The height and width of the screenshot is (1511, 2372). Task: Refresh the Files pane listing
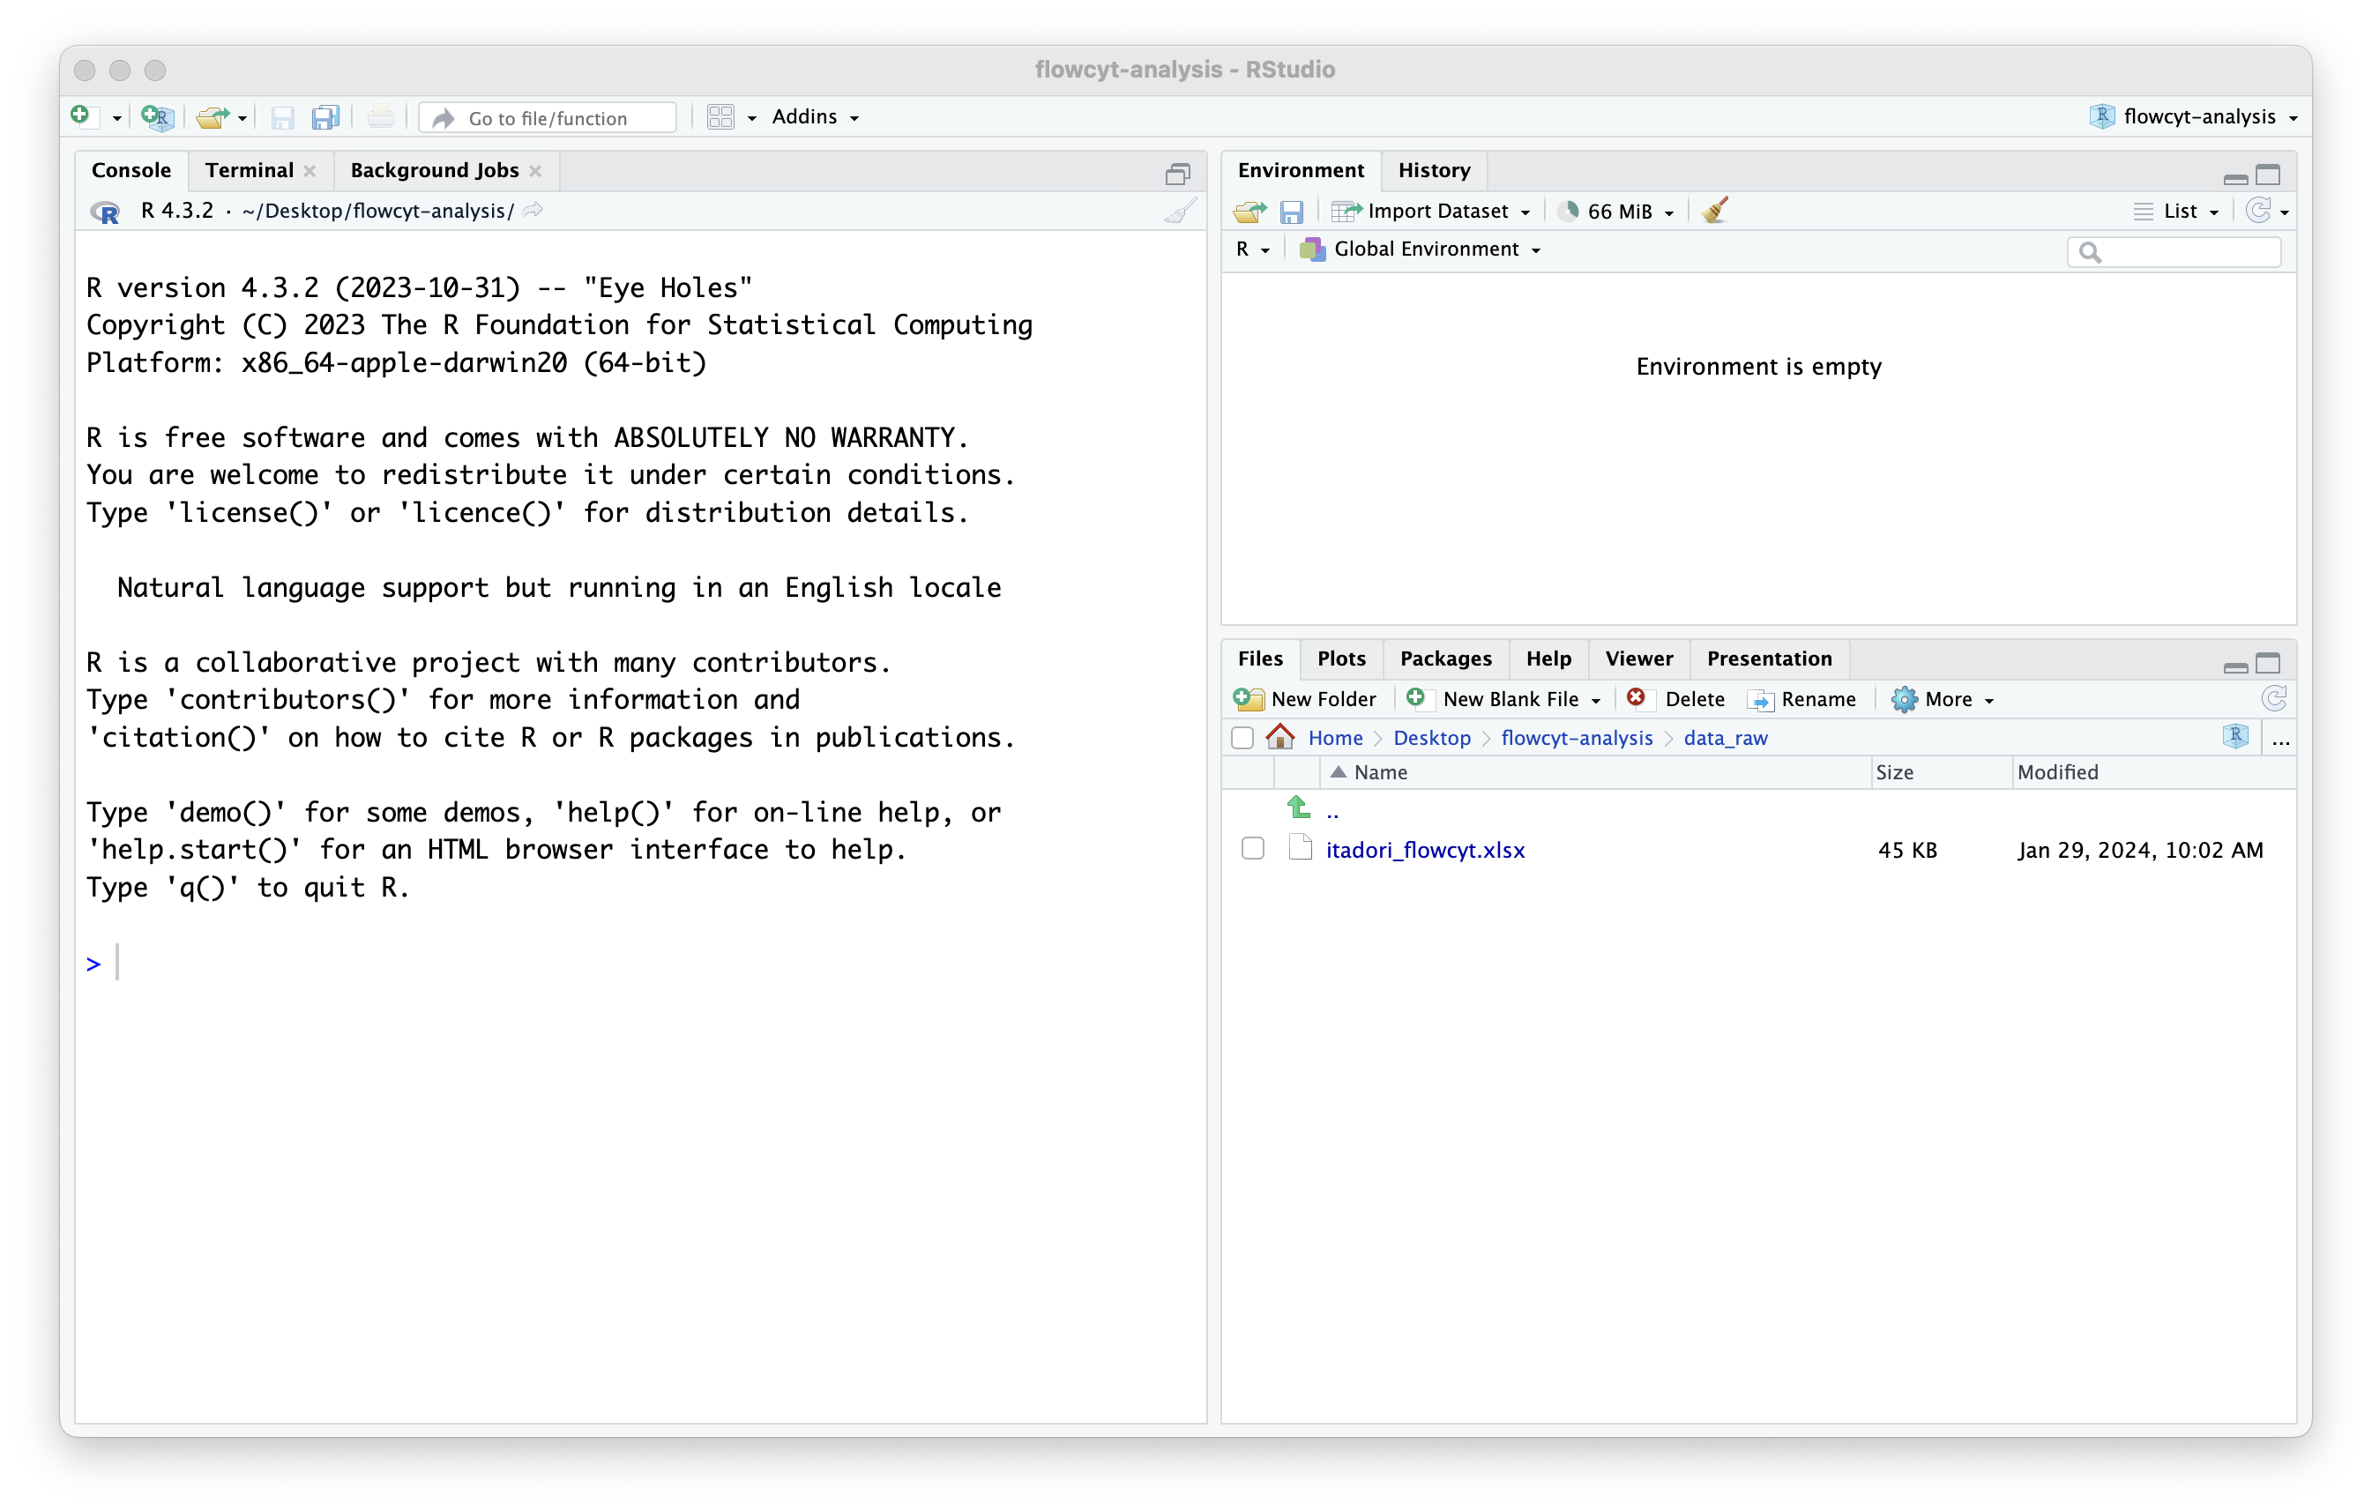click(x=2273, y=698)
